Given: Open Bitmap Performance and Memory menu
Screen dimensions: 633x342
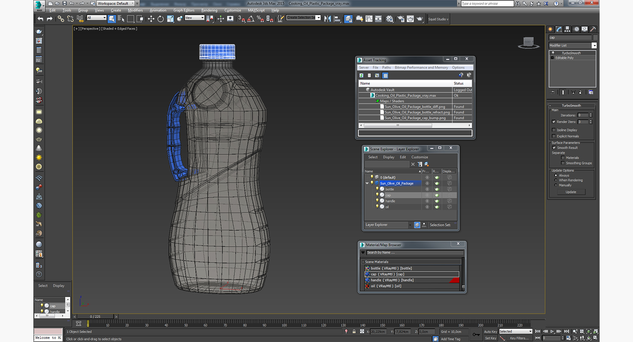Looking at the screenshot, I should click(x=421, y=68).
